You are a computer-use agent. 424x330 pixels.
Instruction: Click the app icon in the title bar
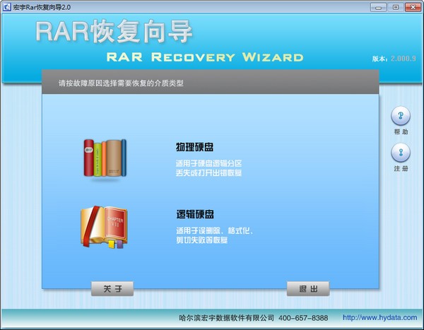[6, 7]
